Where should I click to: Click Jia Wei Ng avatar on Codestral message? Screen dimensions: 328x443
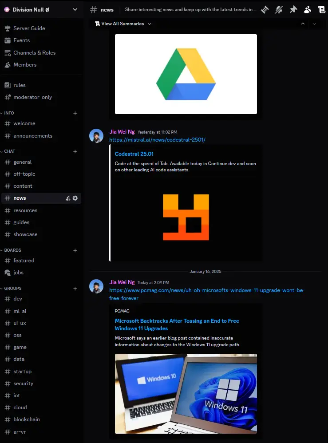point(96,136)
